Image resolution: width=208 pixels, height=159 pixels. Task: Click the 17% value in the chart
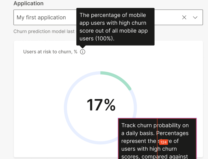point(101,105)
